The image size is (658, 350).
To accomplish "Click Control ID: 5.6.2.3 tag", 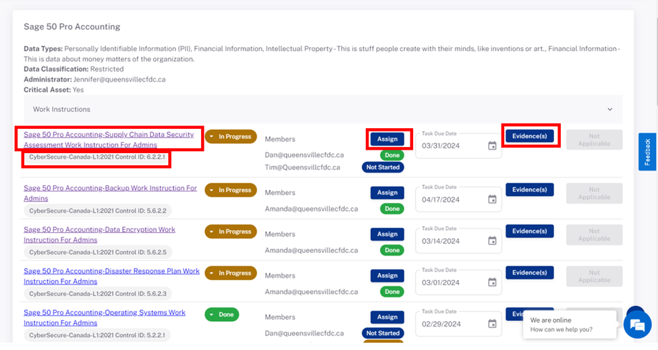I will coord(97,294).
